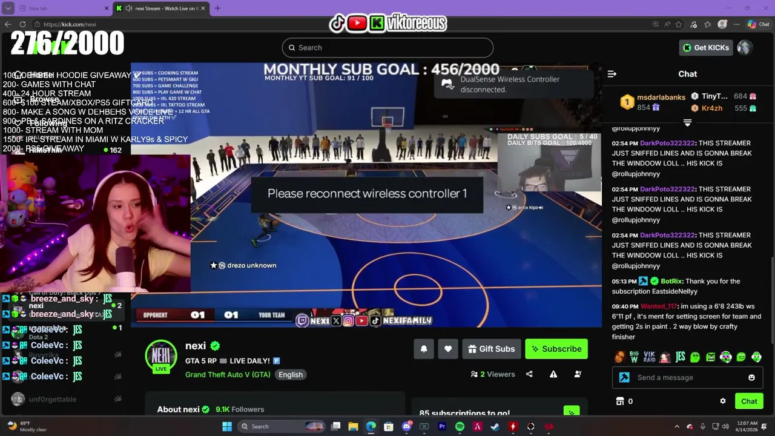Open Steam from taskbar
This screenshot has height=436, width=775.
click(495, 426)
